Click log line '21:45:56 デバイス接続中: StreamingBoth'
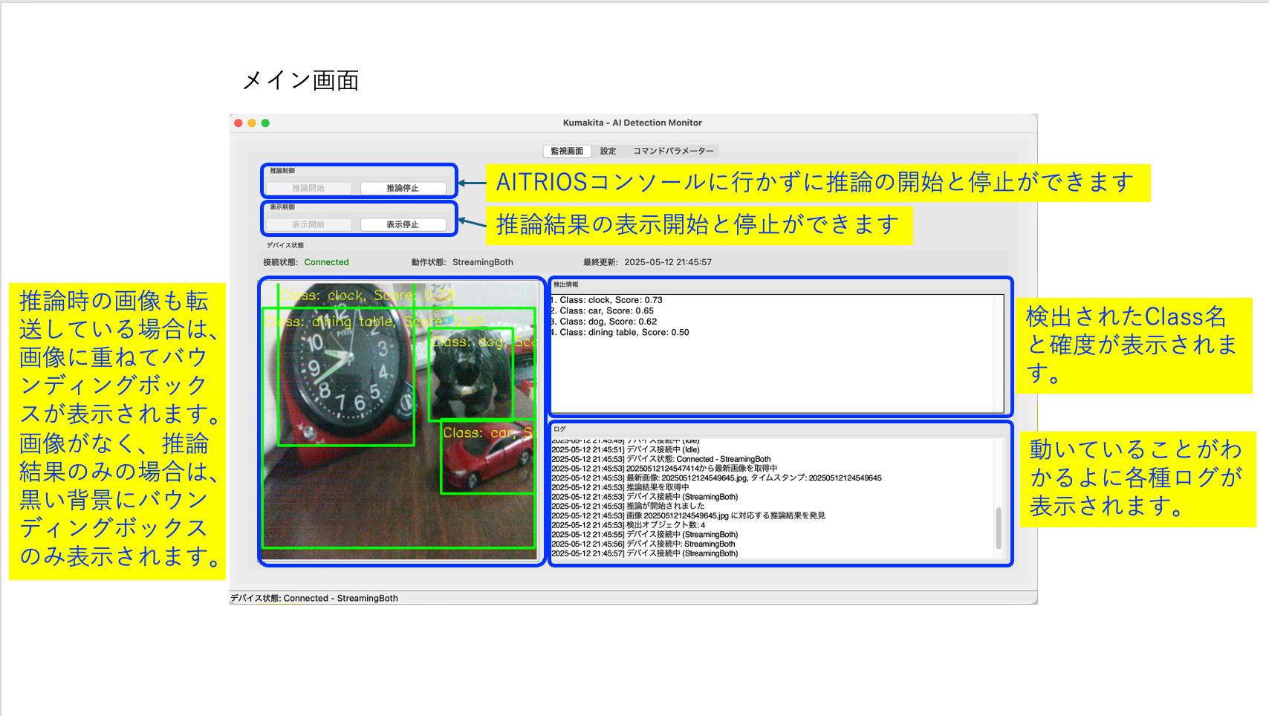This screenshot has height=716, width=1269. 643,544
